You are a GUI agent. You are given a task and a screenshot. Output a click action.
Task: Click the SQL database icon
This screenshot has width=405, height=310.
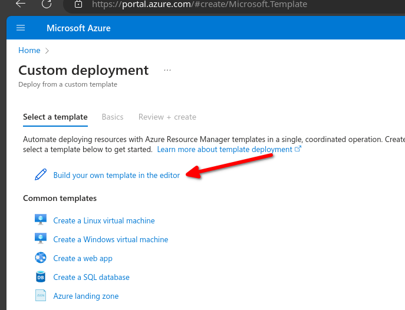41,277
